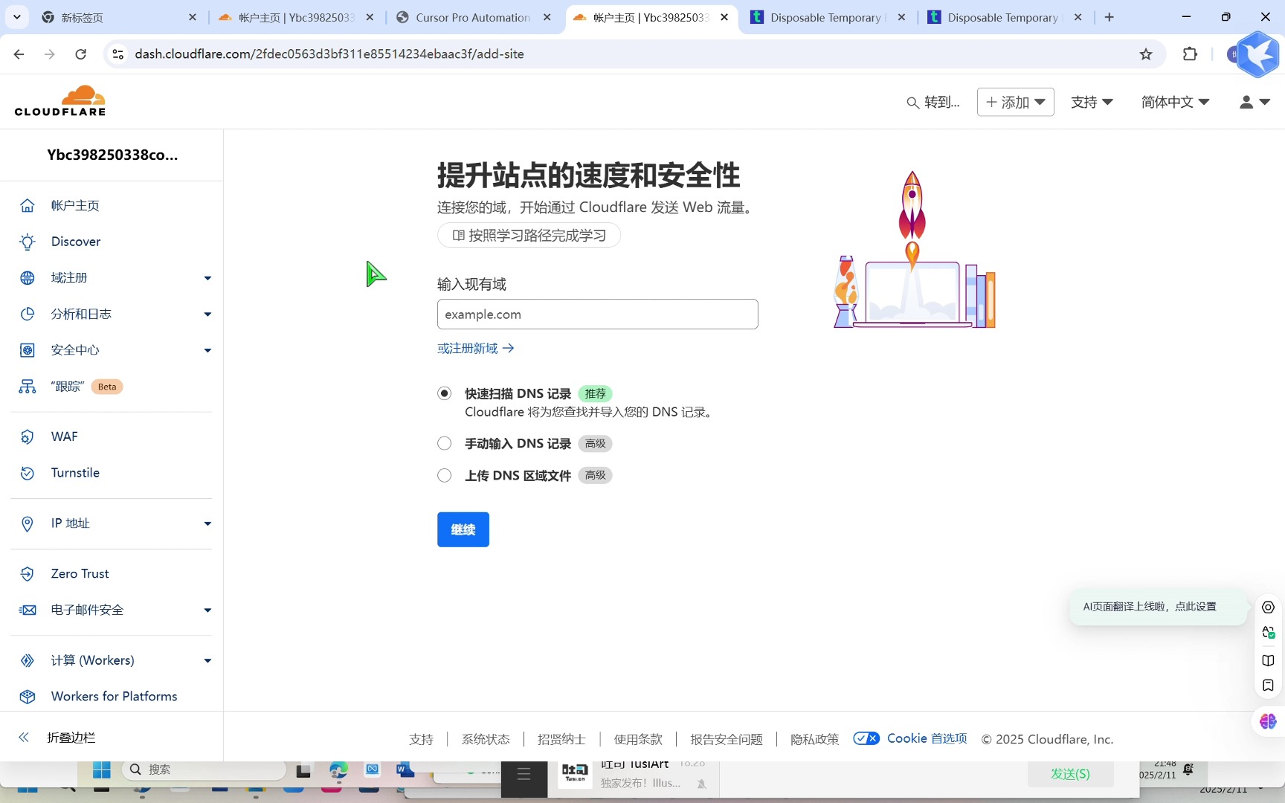Image resolution: width=1285 pixels, height=803 pixels.
Task: Open the WAF shield icon
Action: [28, 437]
